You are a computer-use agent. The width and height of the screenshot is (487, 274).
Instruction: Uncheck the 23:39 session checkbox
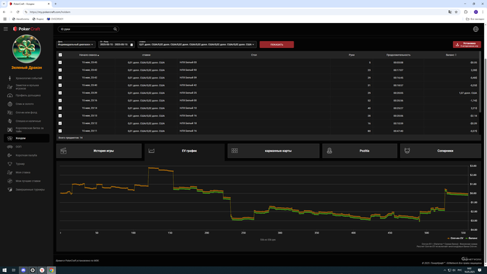click(61, 92)
